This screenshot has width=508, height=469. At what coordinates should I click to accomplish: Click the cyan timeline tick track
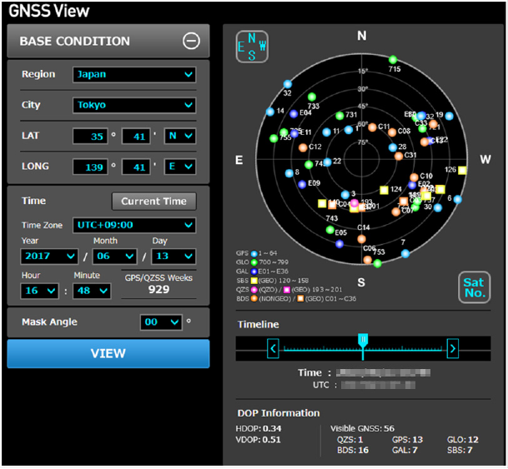click(x=363, y=349)
